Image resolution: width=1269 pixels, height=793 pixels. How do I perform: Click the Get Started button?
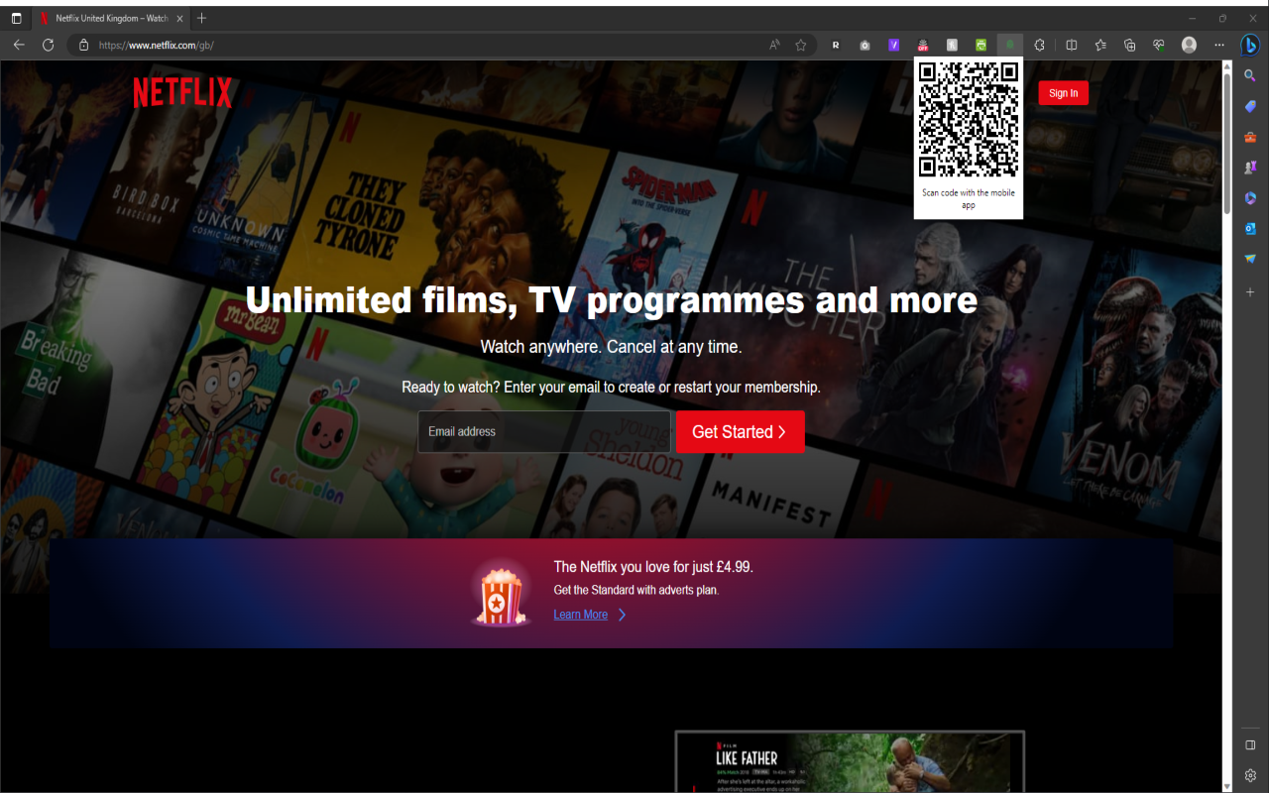point(740,432)
